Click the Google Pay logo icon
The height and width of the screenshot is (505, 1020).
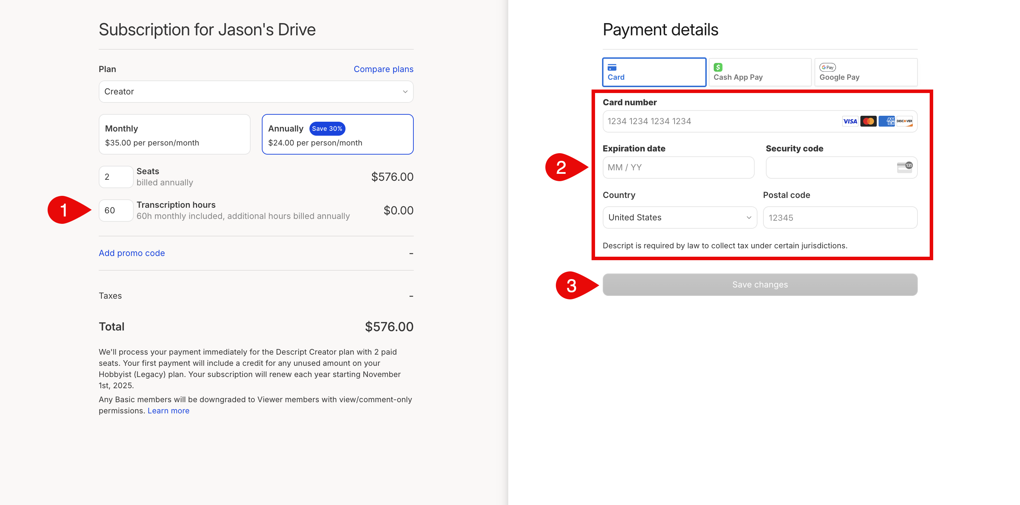tap(827, 67)
